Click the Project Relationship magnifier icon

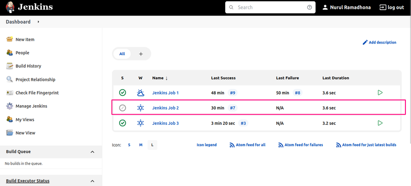[10, 79]
